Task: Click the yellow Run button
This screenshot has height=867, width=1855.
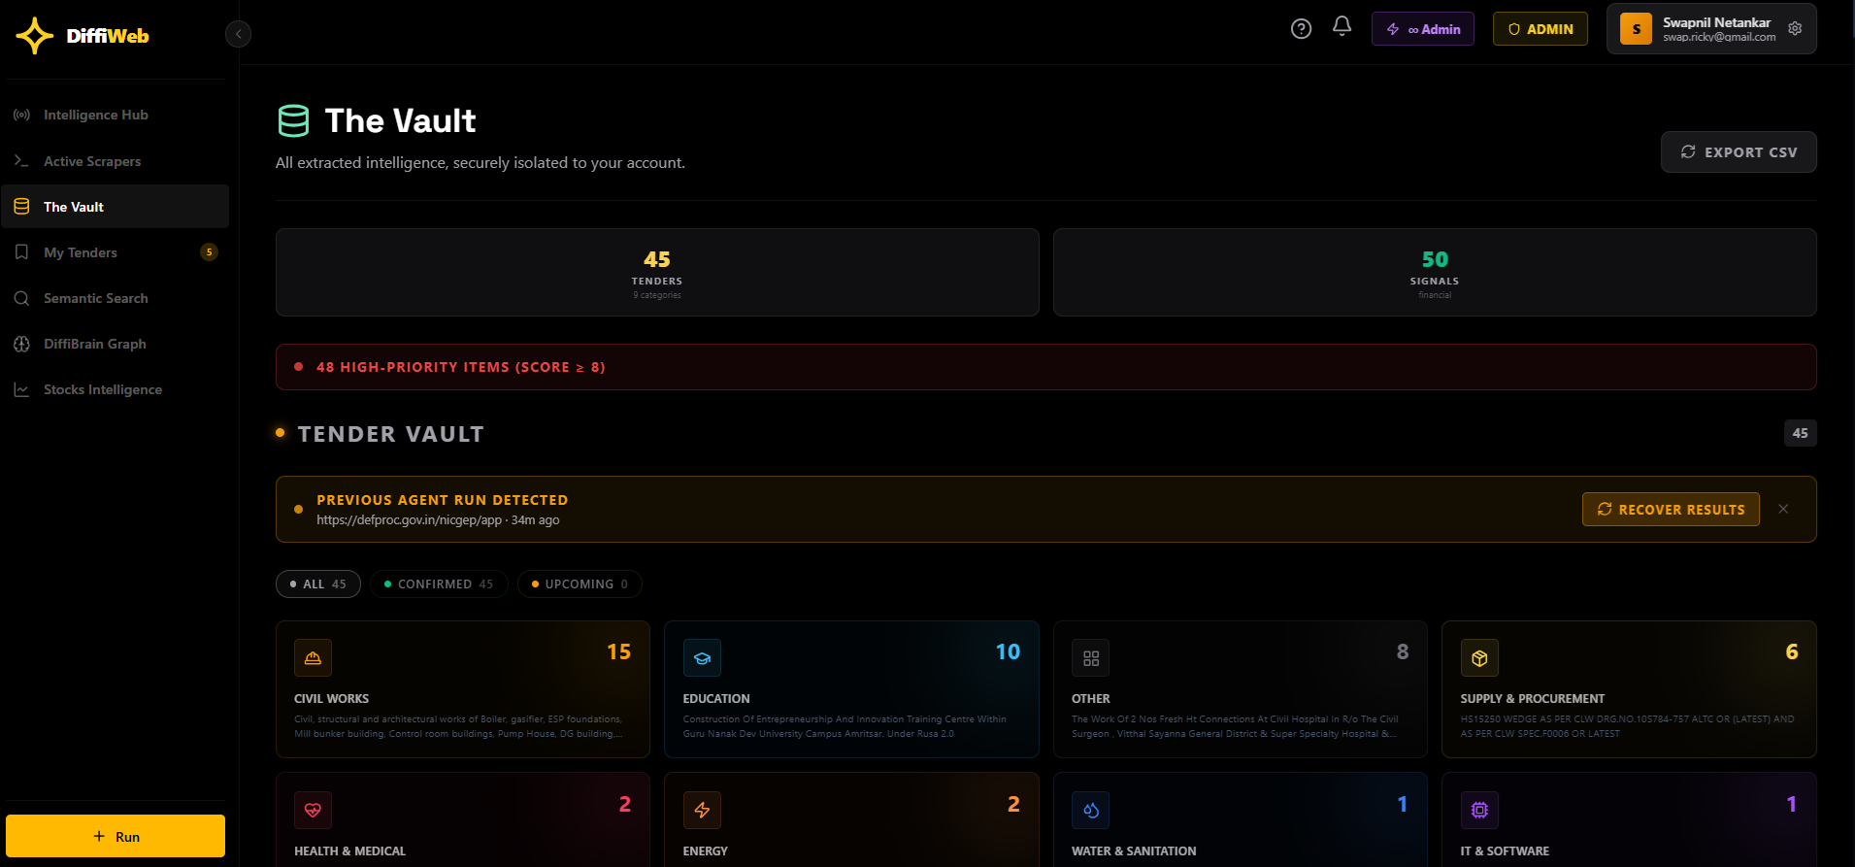Action: pos(116,836)
